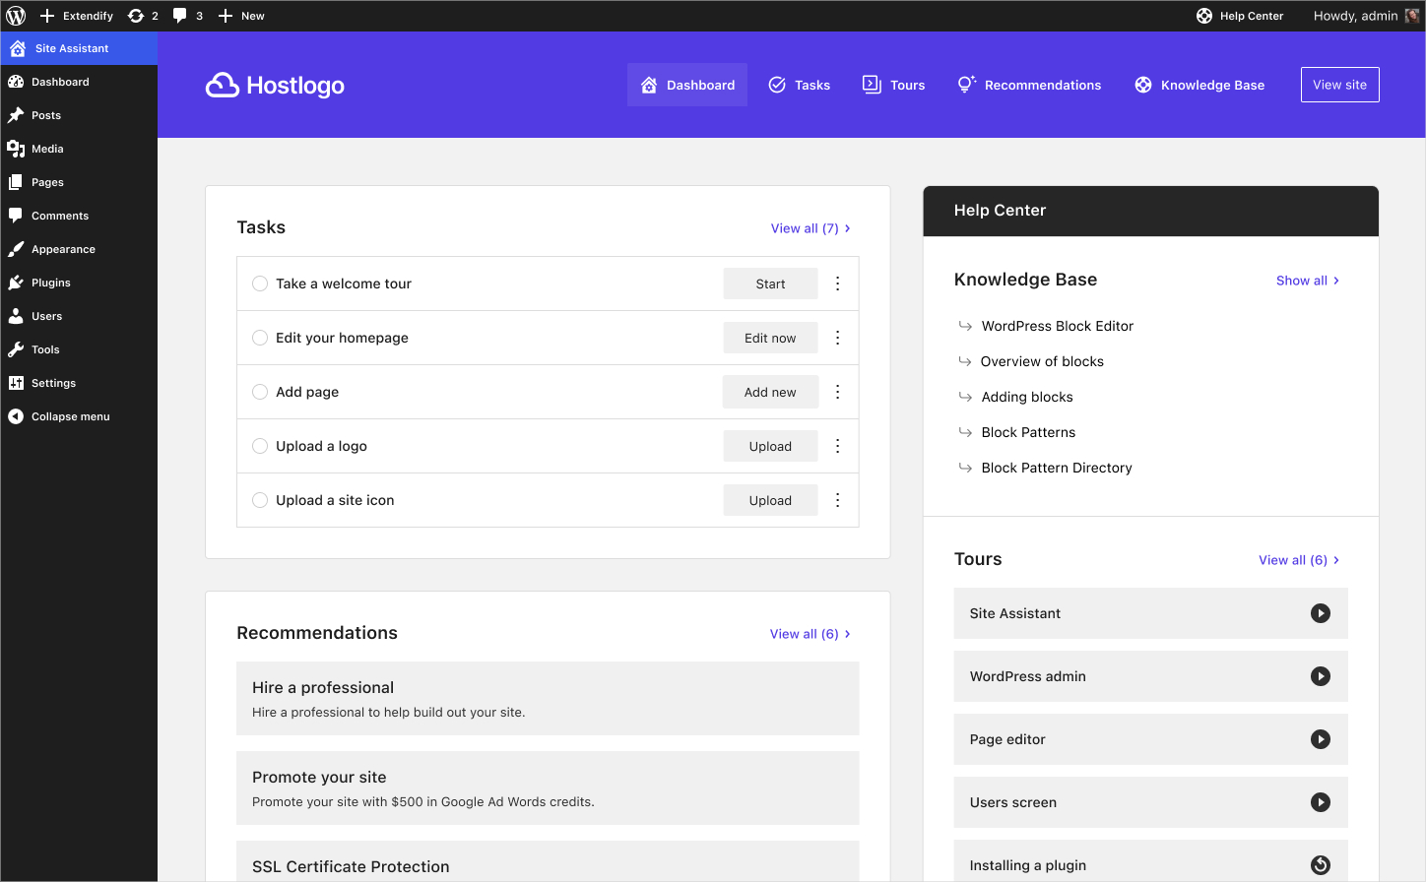Click the WordPress logo in admin bar
Image resolution: width=1426 pixels, height=882 pixels.
click(16, 16)
